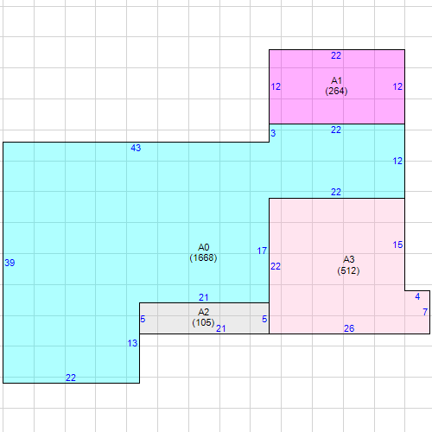Select the 17 dimension left of A3
The height and width of the screenshot is (432, 432).
pyautogui.click(x=262, y=251)
